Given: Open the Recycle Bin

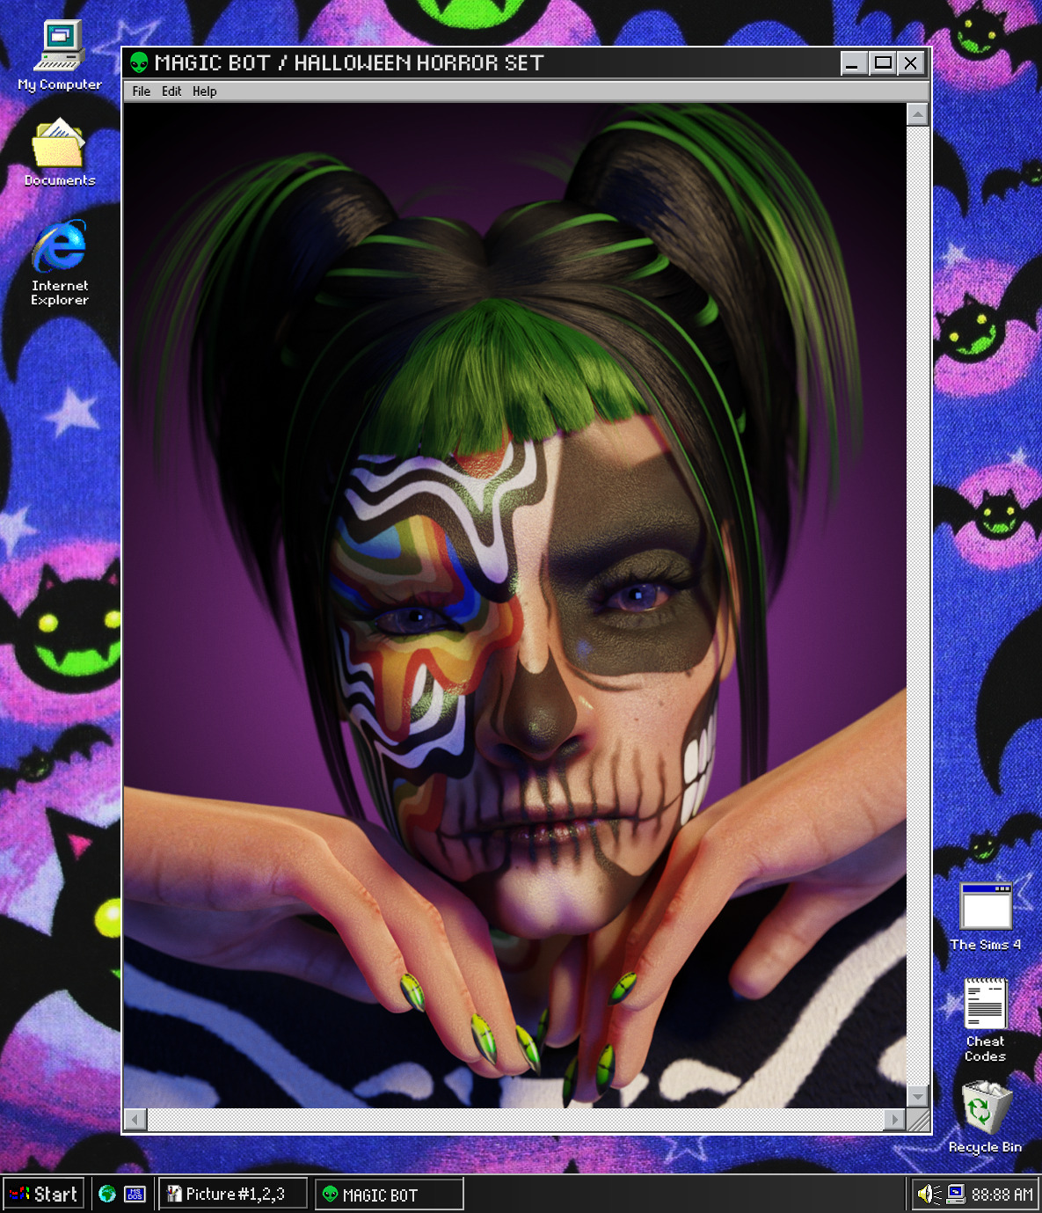Looking at the screenshot, I should coord(985,1117).
